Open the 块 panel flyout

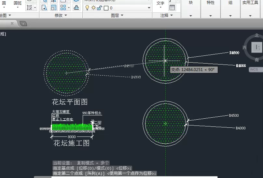coord(191,9)
